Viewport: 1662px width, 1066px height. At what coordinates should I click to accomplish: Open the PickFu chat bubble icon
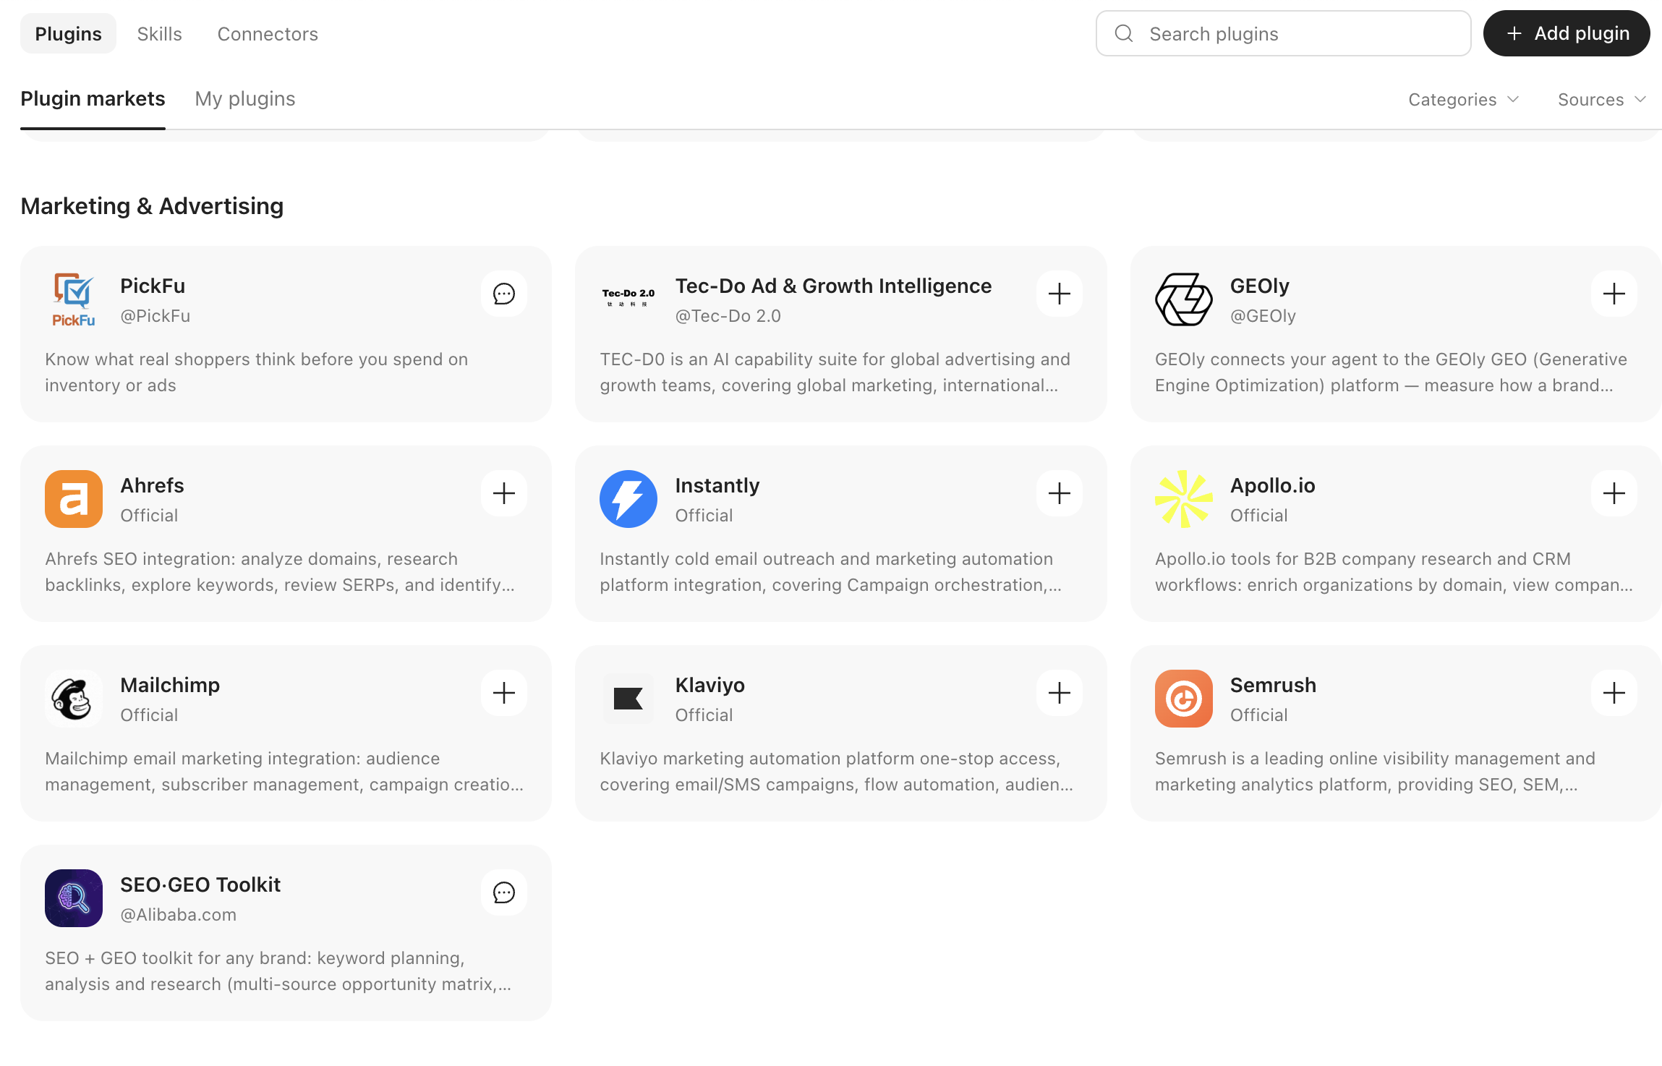tap(504, 294)
